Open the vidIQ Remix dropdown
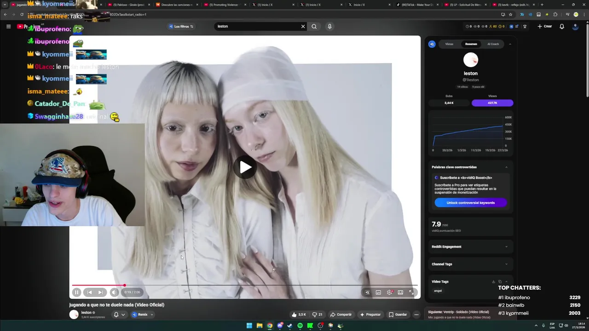Screen dimensions: 589x331 click(142, 314)
